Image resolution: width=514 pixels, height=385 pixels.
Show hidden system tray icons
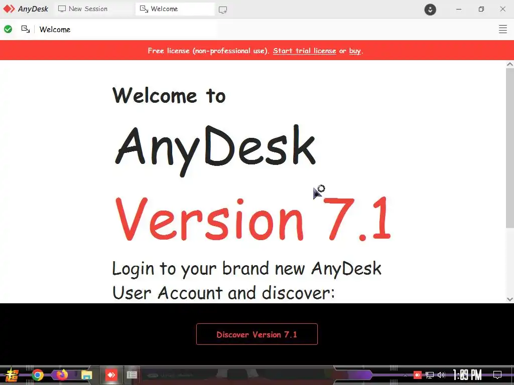click(405, 375)
